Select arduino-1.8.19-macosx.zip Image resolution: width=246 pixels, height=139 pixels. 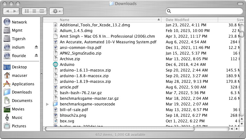pos(85,82)
